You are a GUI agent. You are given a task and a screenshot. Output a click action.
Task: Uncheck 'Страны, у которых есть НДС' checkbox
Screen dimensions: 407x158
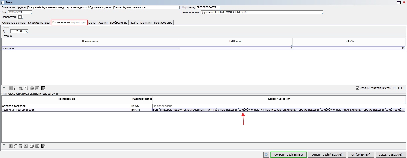coord(357,88)
